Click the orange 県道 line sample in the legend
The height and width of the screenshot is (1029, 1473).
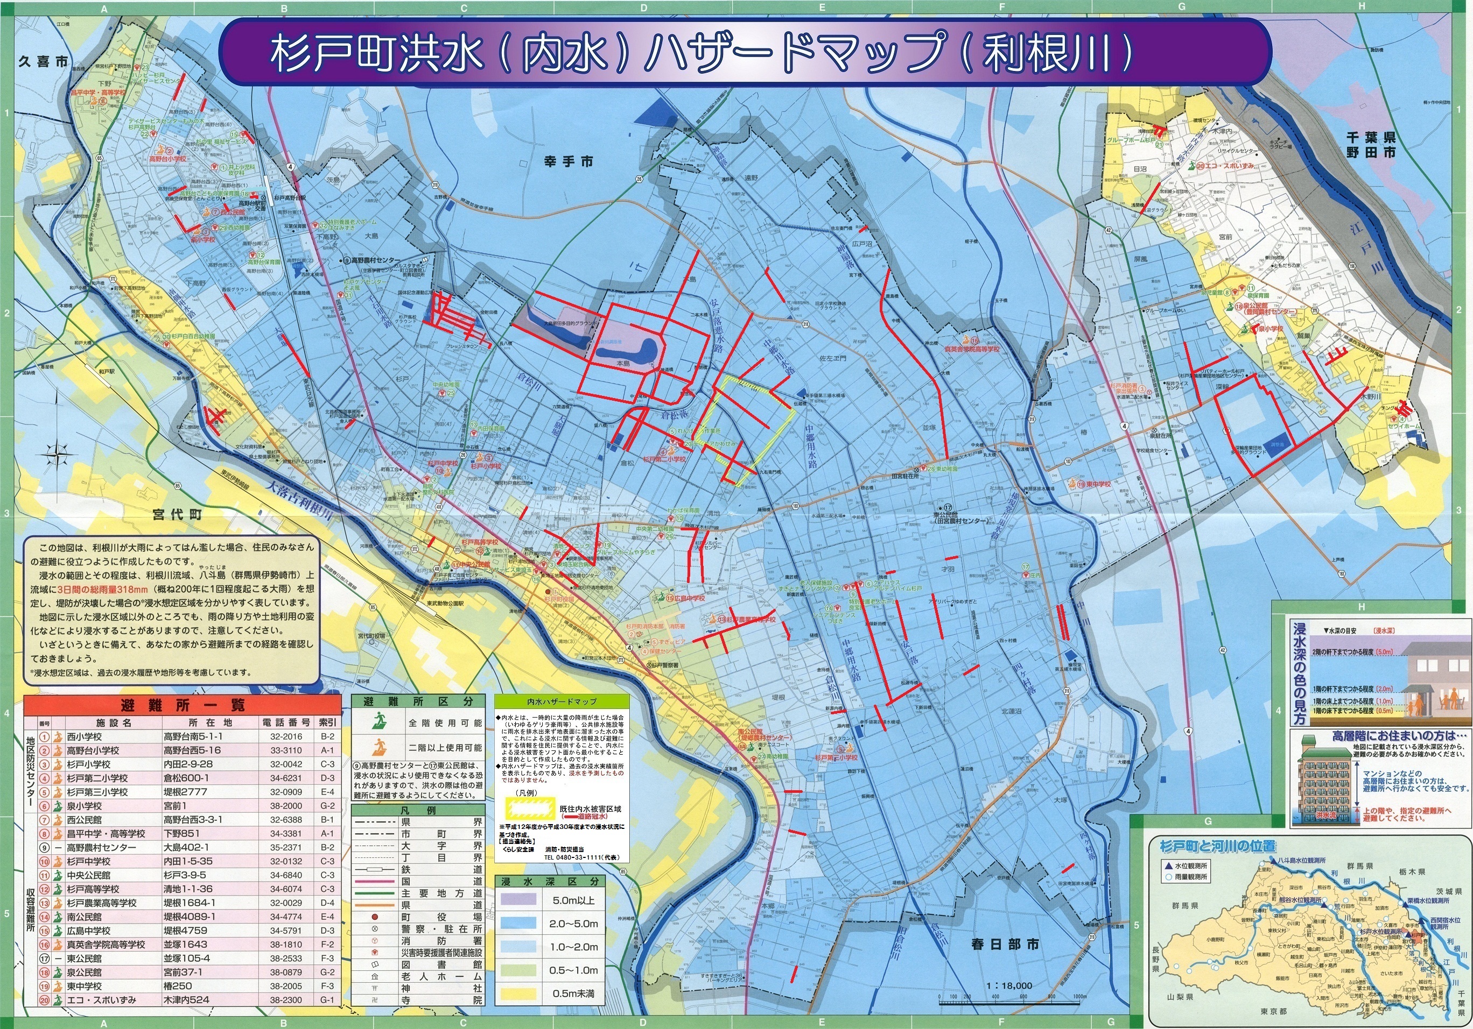pyautogui.click(x=375, y=905)
